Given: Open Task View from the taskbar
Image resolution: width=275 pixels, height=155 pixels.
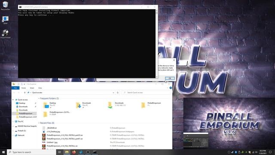Looking at the screenshot, I should point(60,152).
